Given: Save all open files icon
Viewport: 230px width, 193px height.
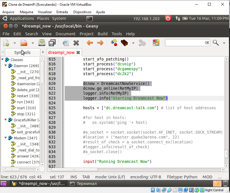Looking at the screenshot, I should pyautogui.click(x=52, y=43).
